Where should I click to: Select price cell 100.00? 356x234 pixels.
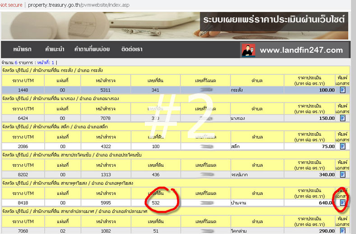(x=310, y=90)
